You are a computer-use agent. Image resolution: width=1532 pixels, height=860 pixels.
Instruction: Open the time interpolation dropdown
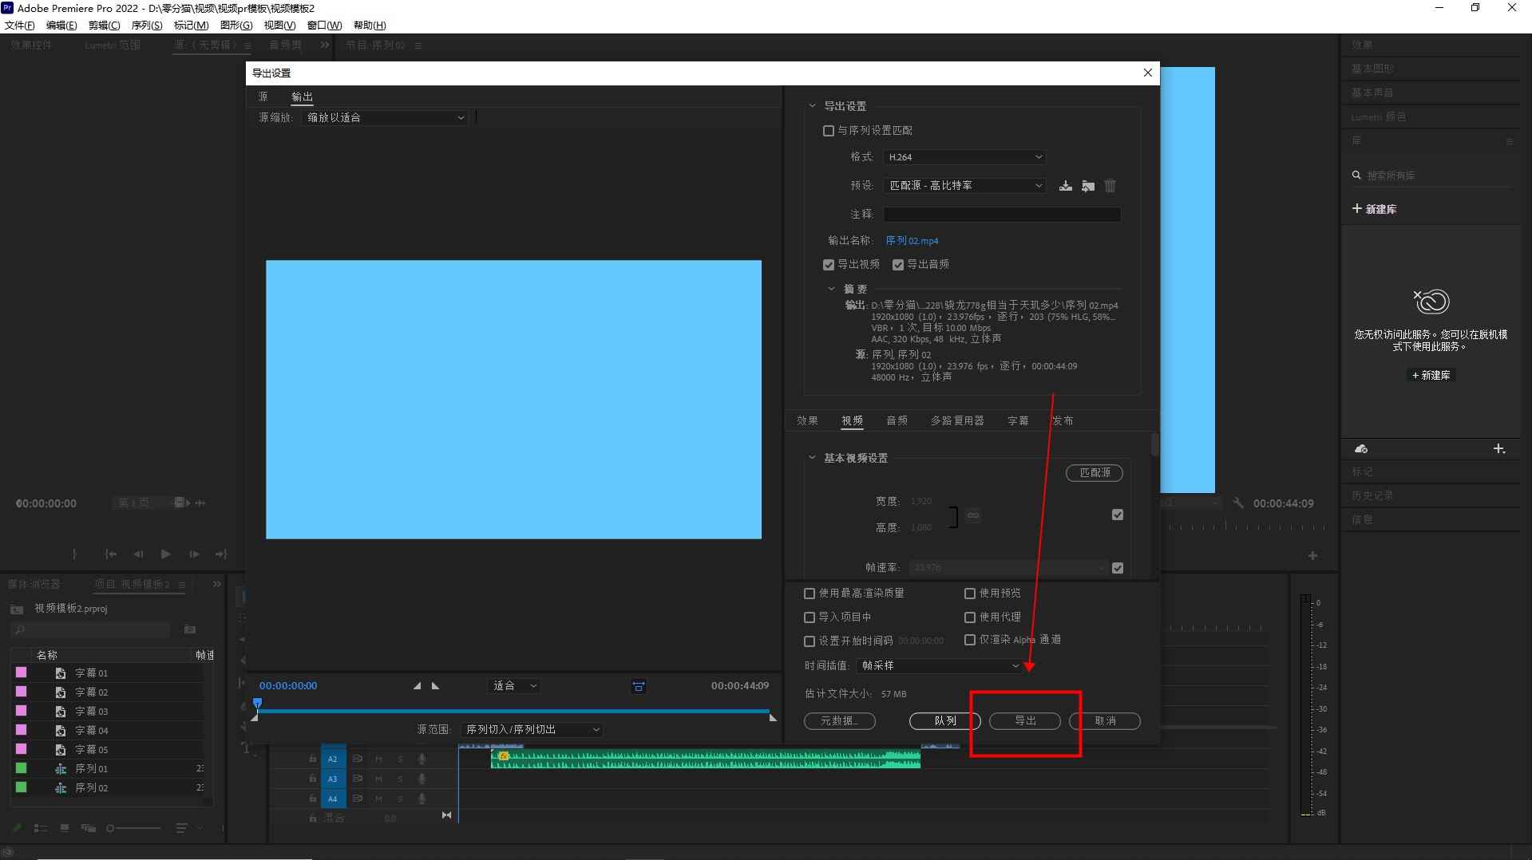click(x=939, y=665)
